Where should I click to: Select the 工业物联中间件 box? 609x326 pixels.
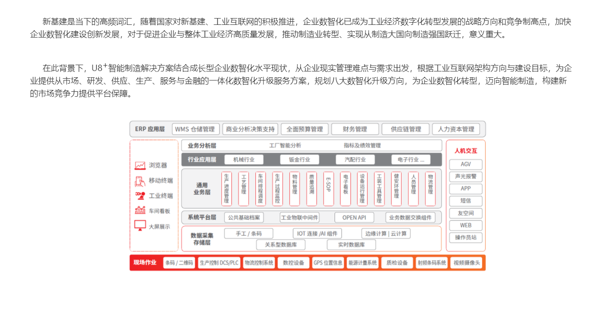(x=300, y=217)
